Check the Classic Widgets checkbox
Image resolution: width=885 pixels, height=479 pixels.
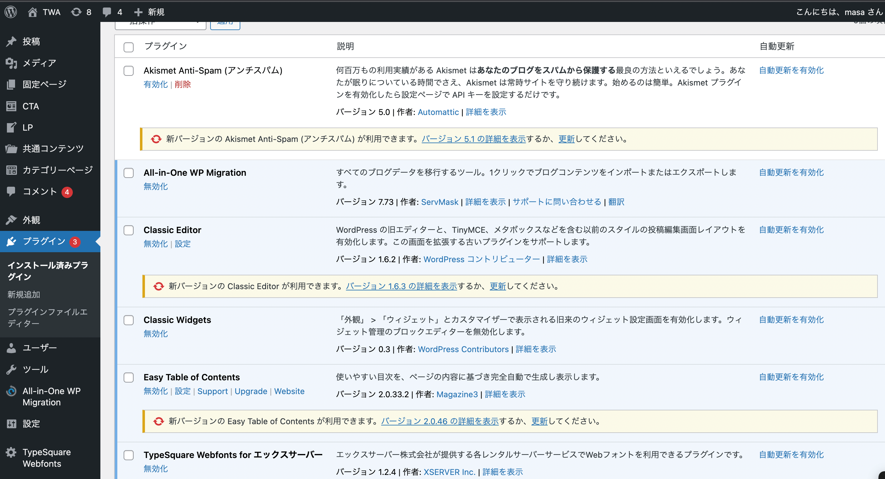pyautogui.click(x=129, y=320)
